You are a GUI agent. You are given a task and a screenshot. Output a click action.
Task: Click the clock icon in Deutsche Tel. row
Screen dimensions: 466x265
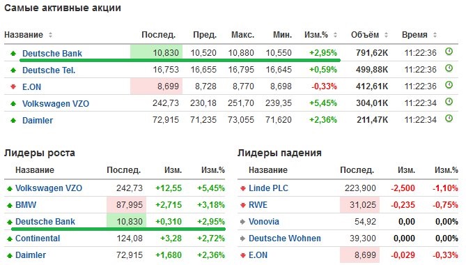449,68
